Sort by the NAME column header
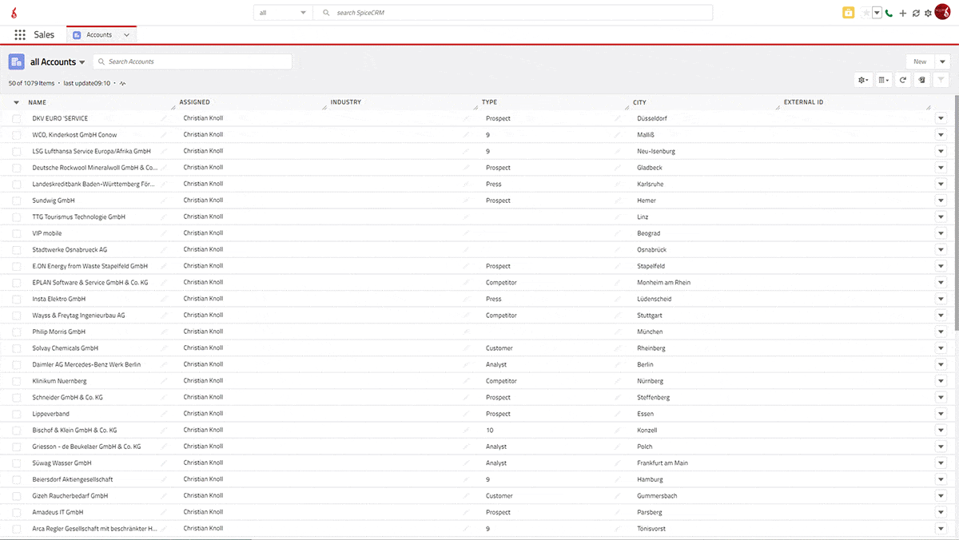Image resolution: width=959 pixels, height=540 pixels. tap(38, 102)
